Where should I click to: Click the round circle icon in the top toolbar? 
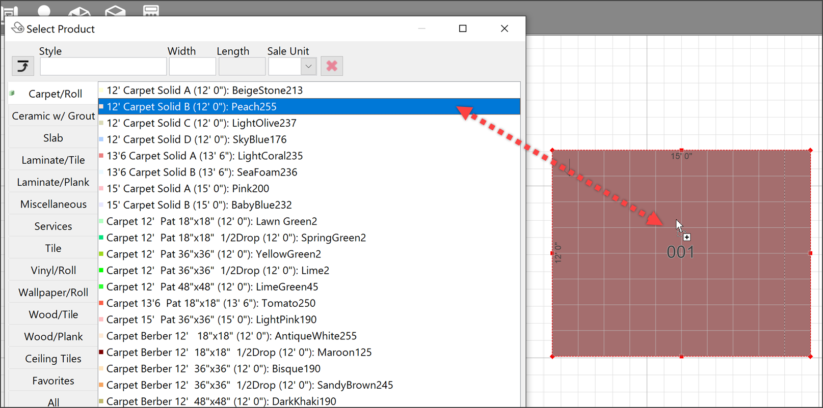pyautogui.click(x=44, y=10)
